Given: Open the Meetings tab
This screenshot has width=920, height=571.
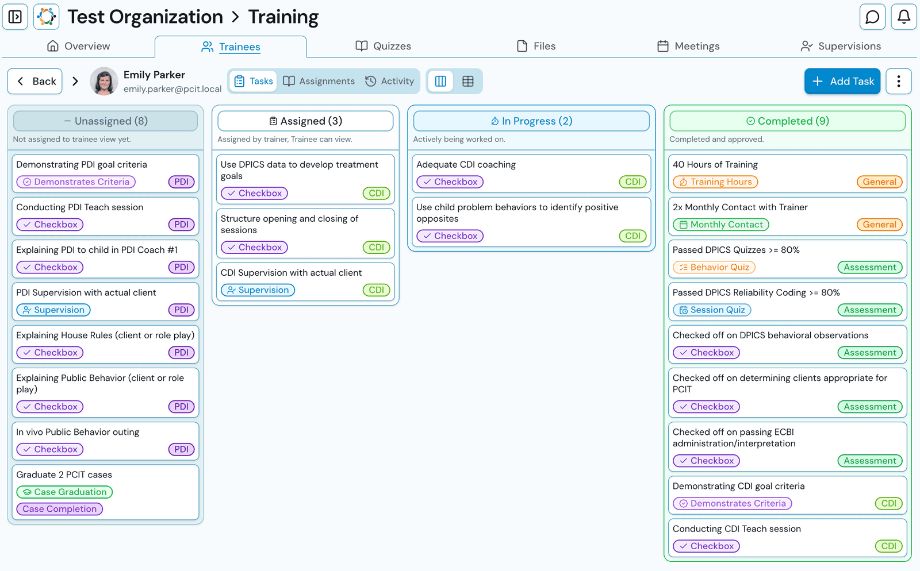Looking at the screenshot, I should click(688, 46).
